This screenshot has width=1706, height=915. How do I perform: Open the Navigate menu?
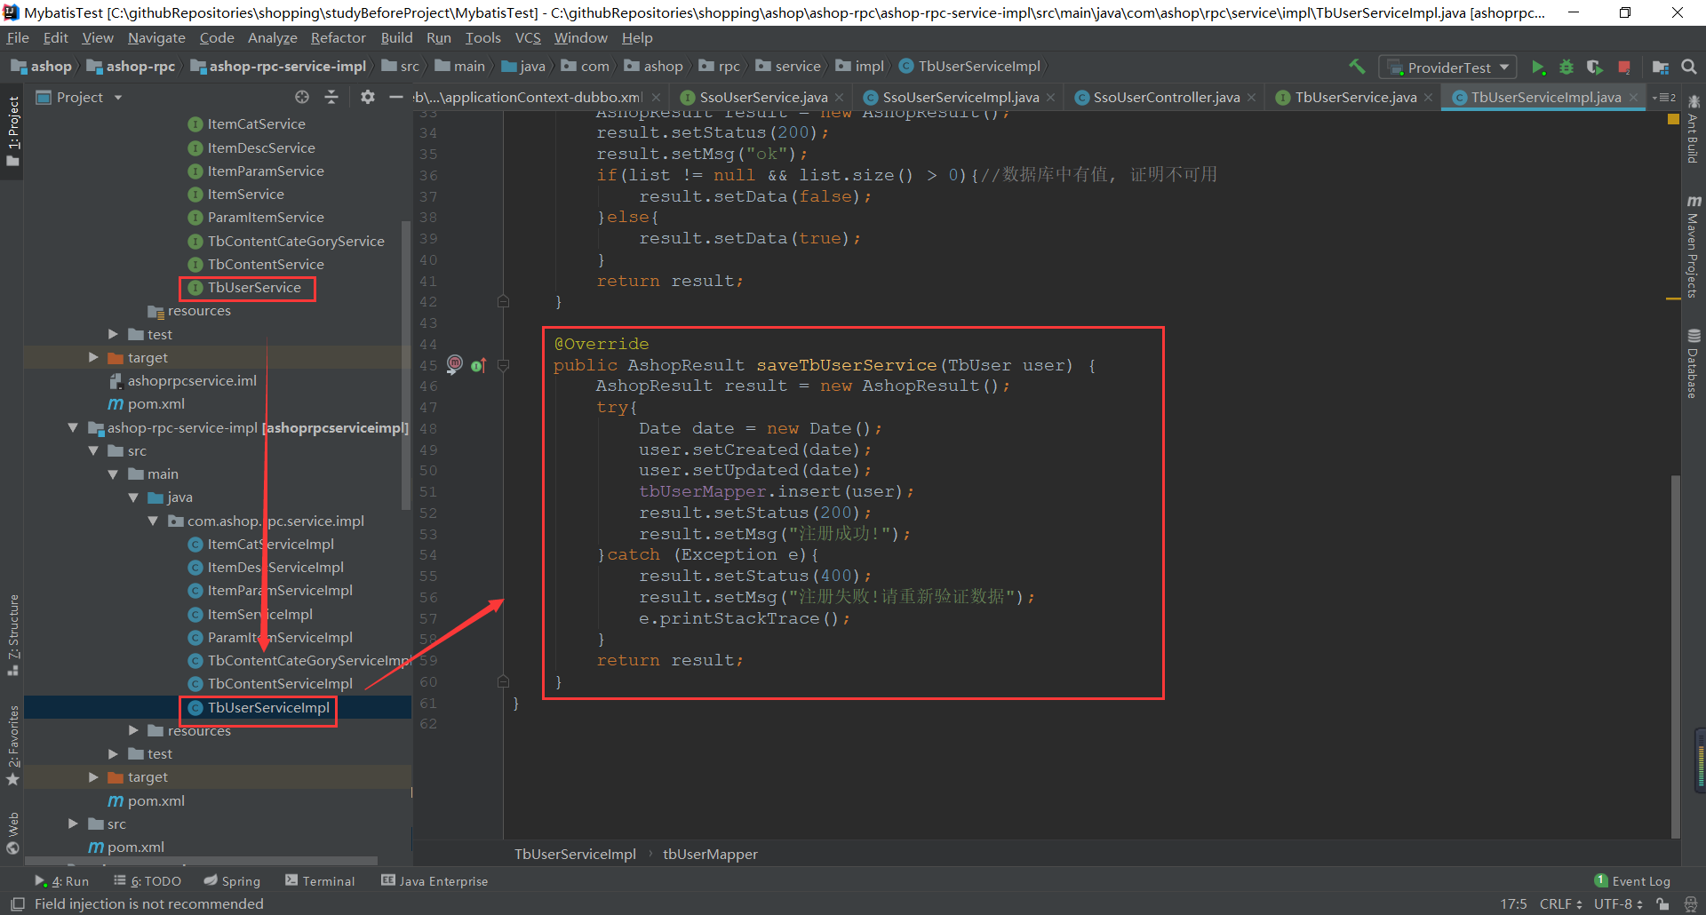pos(156,37)
